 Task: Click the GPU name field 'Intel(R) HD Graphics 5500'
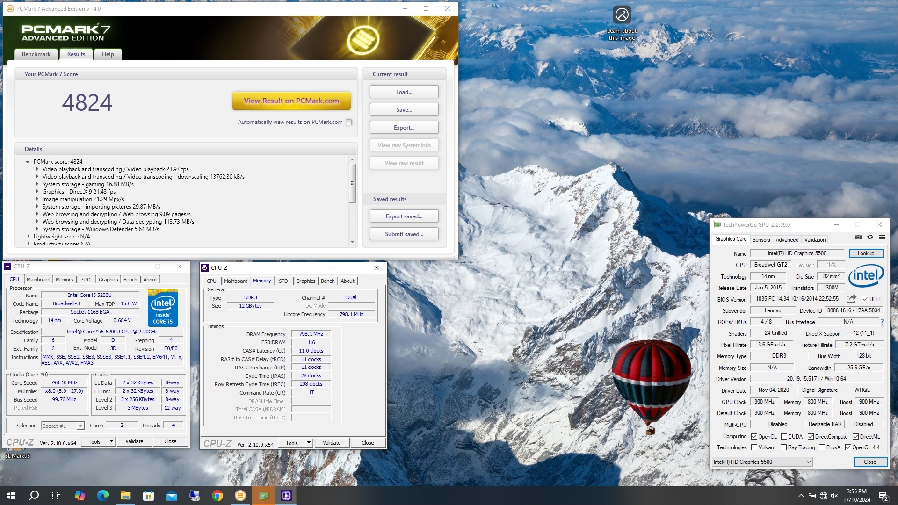(797, 253)
